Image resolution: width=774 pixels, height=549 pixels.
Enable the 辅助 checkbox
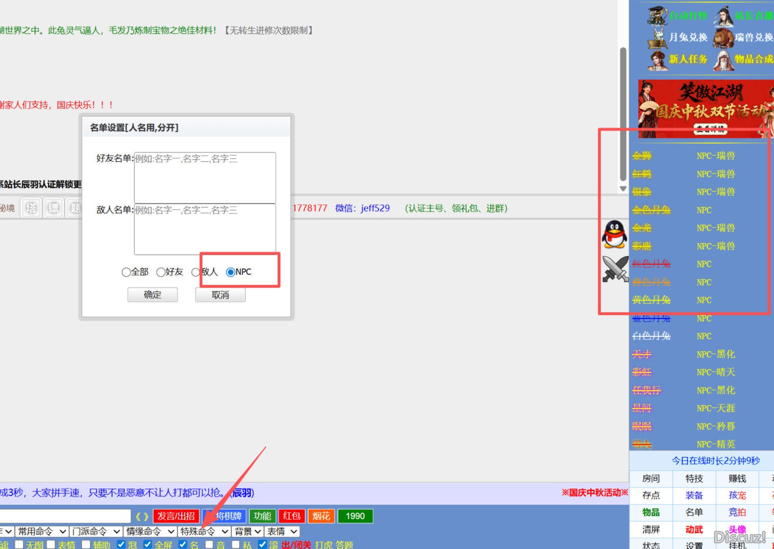click(86, 544)
